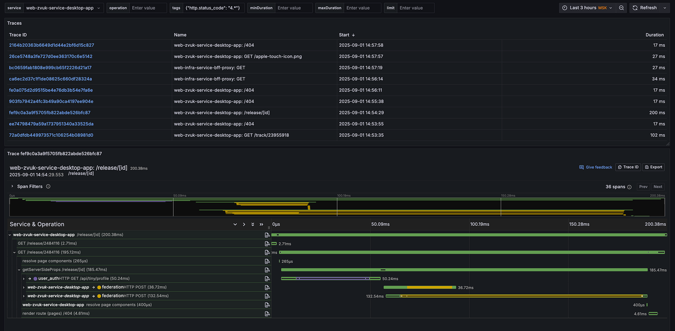Click the minDuration input field
Image resolution: width=675 pixels, height=331 pixels.
pyautogui.click(x=294, y=8)
